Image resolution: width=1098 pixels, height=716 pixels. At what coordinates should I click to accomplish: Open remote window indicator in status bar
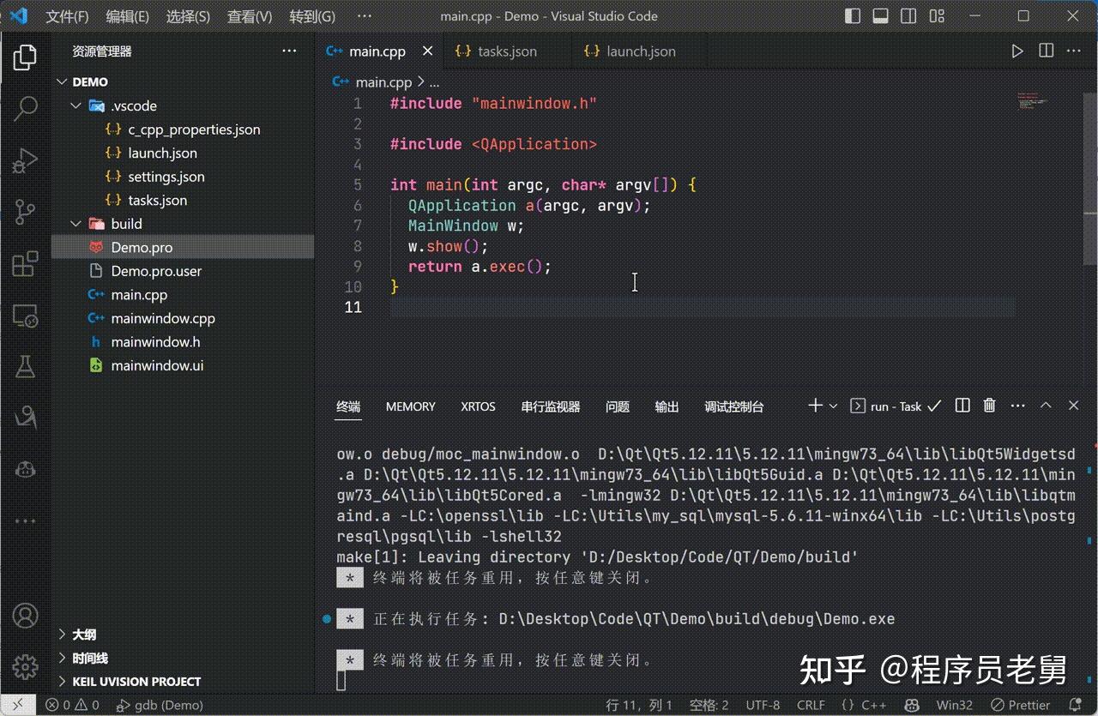point(18,705)
